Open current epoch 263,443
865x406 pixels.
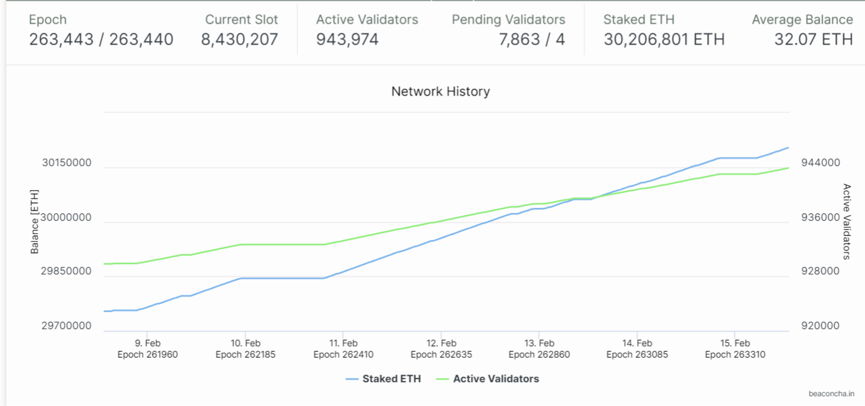[x=61, y=39]
